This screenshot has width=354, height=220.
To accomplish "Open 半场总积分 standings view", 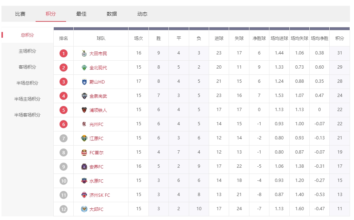I will (x=28, y=83).
